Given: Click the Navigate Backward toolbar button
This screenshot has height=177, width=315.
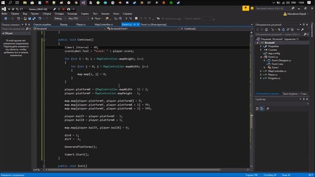Looking at the screenshot, I should click(x=5, y=19).
